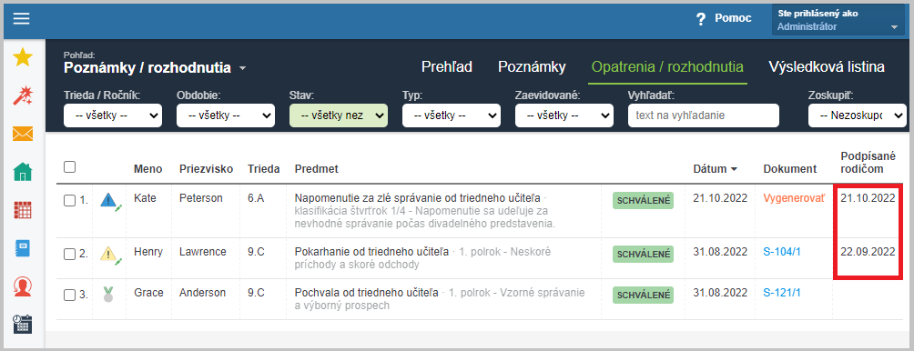Open the red calendar grid icon
Screen dimensions: 914x351
click(23, 209)
